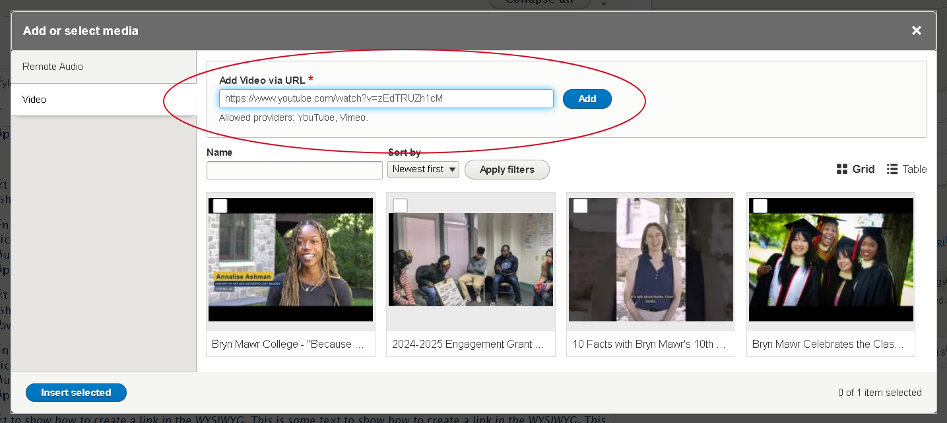The width and height of the screenshot is (947, 423).
Task: Click the Allowed providers: YouTube, Vimeo text
Action: click(x=294, y=117)
